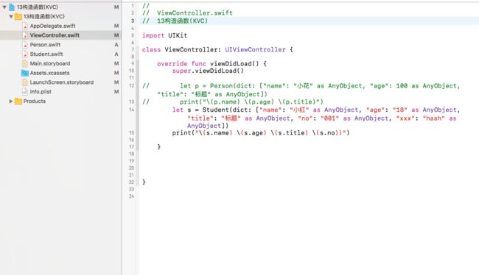Open Person.swift file
479x275 pixels.
(45, 45)
